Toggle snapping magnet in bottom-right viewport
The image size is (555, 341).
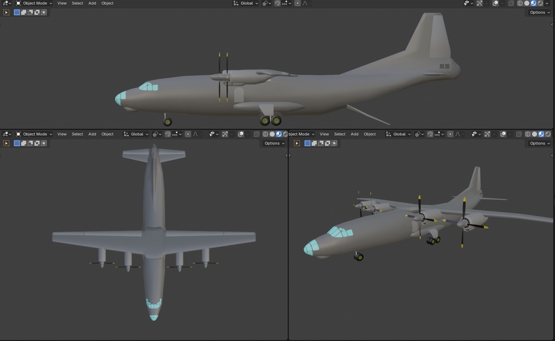(430, 134)
